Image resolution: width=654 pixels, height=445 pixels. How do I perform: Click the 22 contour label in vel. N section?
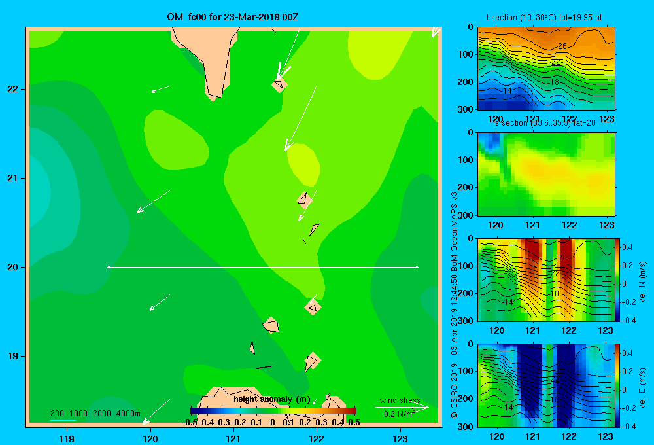tap(555, 274)
